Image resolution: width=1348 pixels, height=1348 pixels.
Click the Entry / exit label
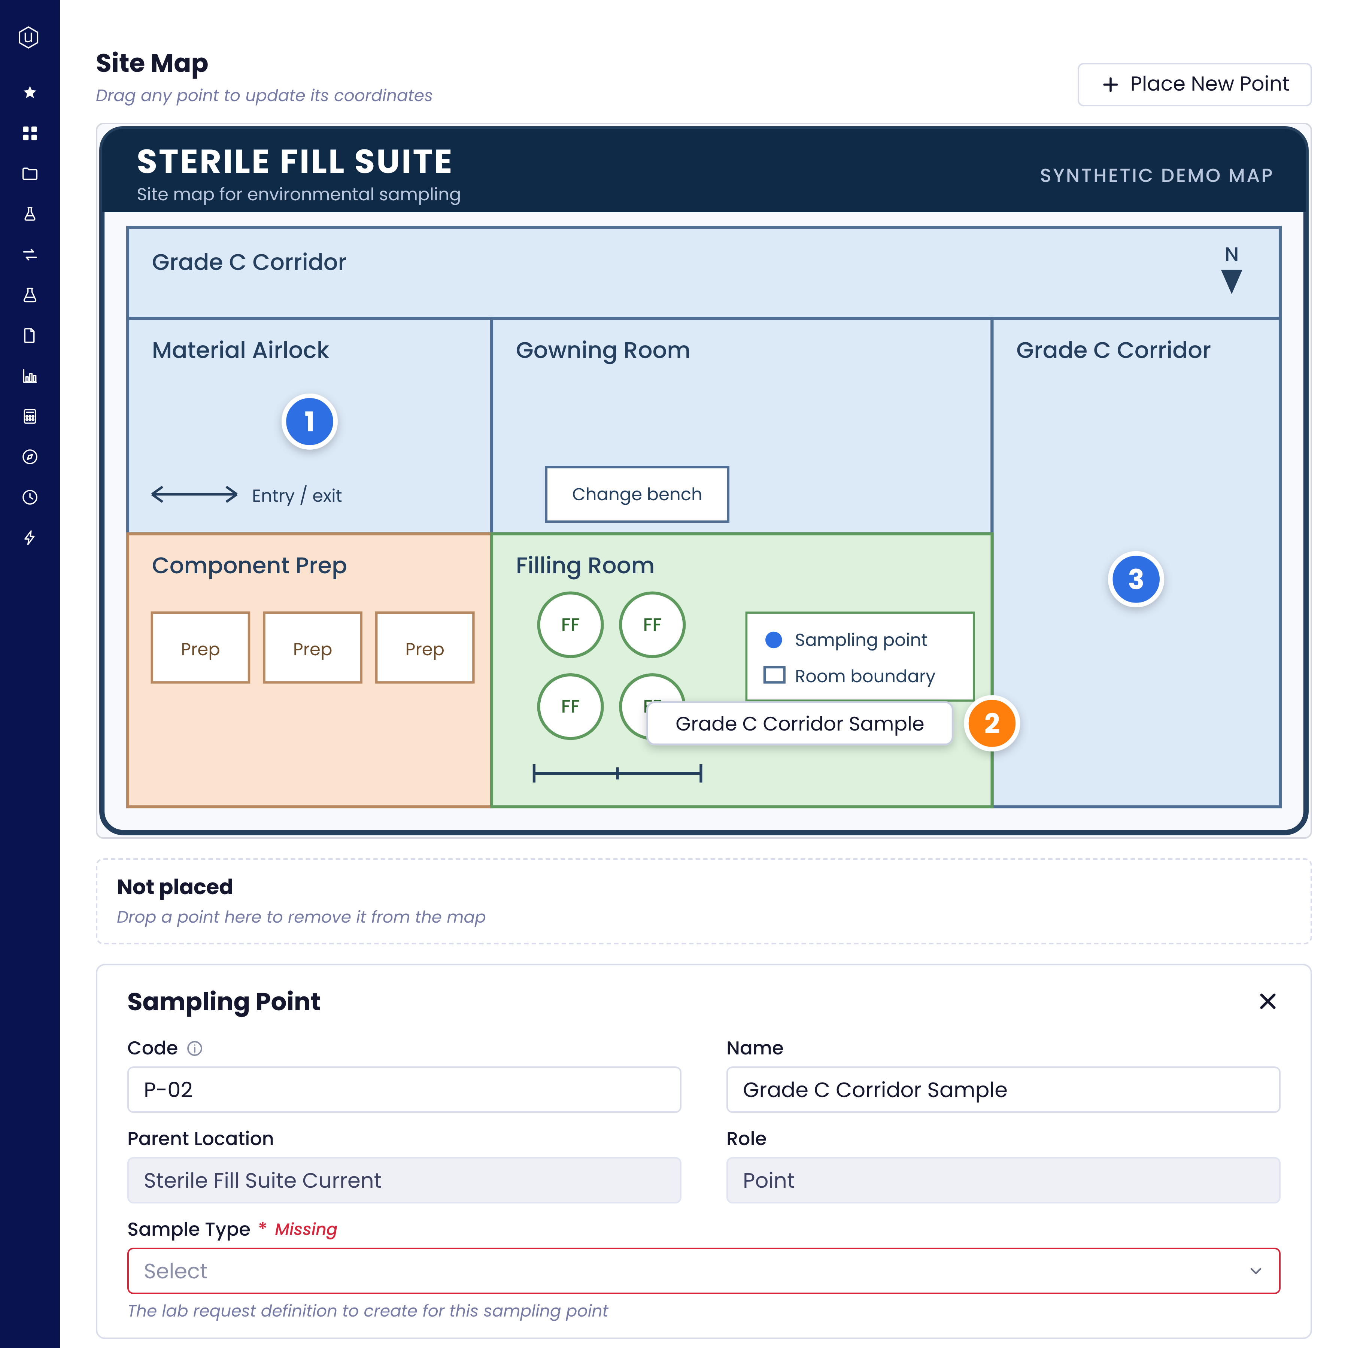297,495
